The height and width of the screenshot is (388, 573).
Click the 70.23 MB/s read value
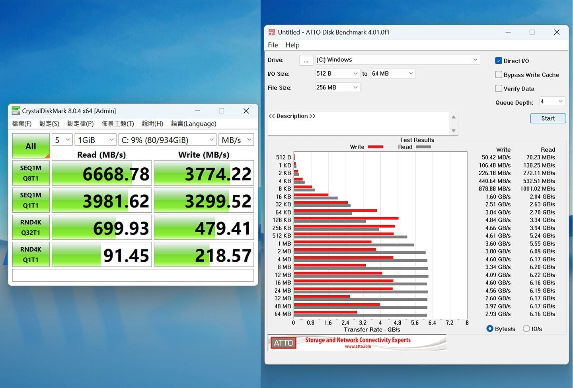[x=541, y=157]
